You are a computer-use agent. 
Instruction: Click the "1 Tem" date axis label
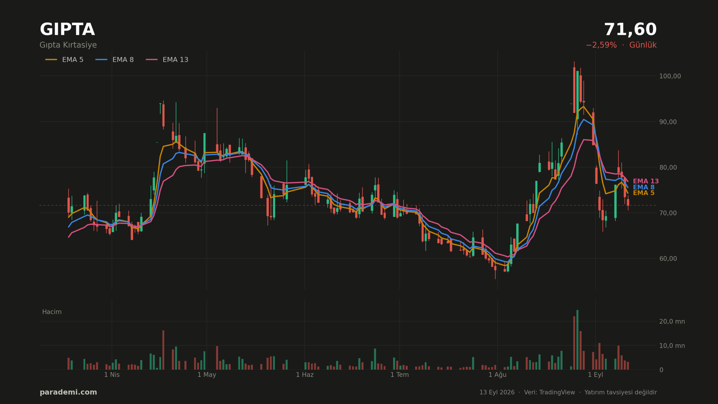point(399,375)
